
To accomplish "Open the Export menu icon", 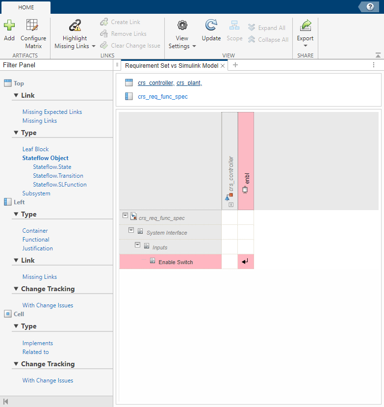I will click(x=305, y=25).
